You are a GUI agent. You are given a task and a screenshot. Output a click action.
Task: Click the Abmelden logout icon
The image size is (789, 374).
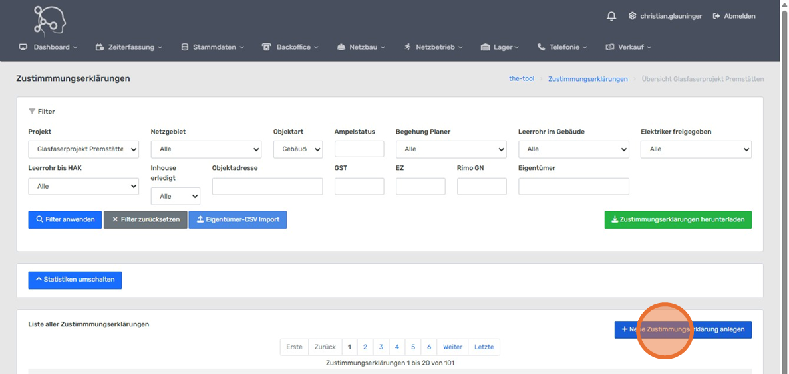point(716,16)
